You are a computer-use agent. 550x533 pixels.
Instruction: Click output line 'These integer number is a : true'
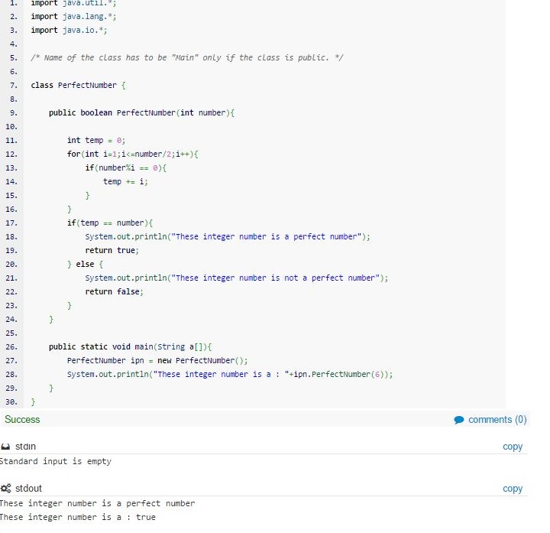tap(77, 517)
